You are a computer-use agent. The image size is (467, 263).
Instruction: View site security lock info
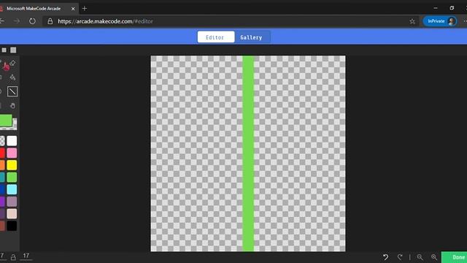(x=50, y=21)
